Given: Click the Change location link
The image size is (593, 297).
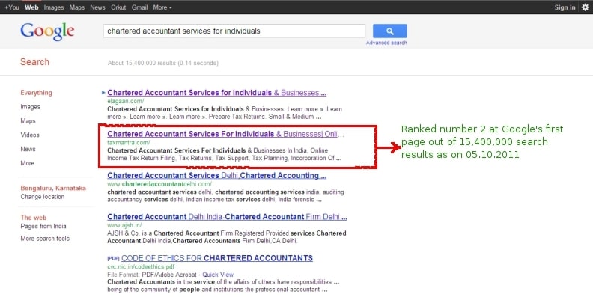Looking at the screenshot, I should 43,197.
